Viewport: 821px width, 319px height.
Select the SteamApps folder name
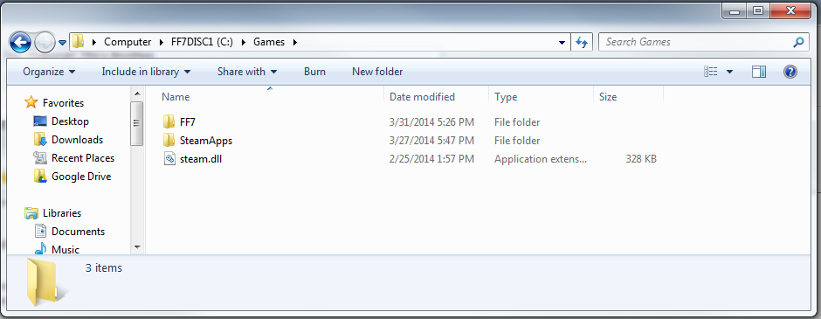pyautogui.click(x=206, y=141)
